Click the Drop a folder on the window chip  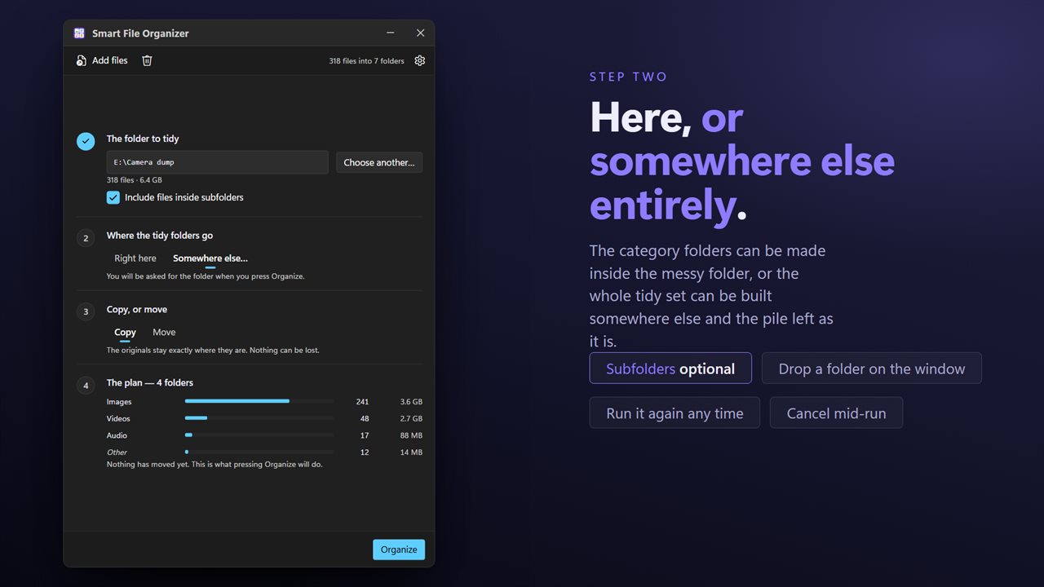click(872, 369)
